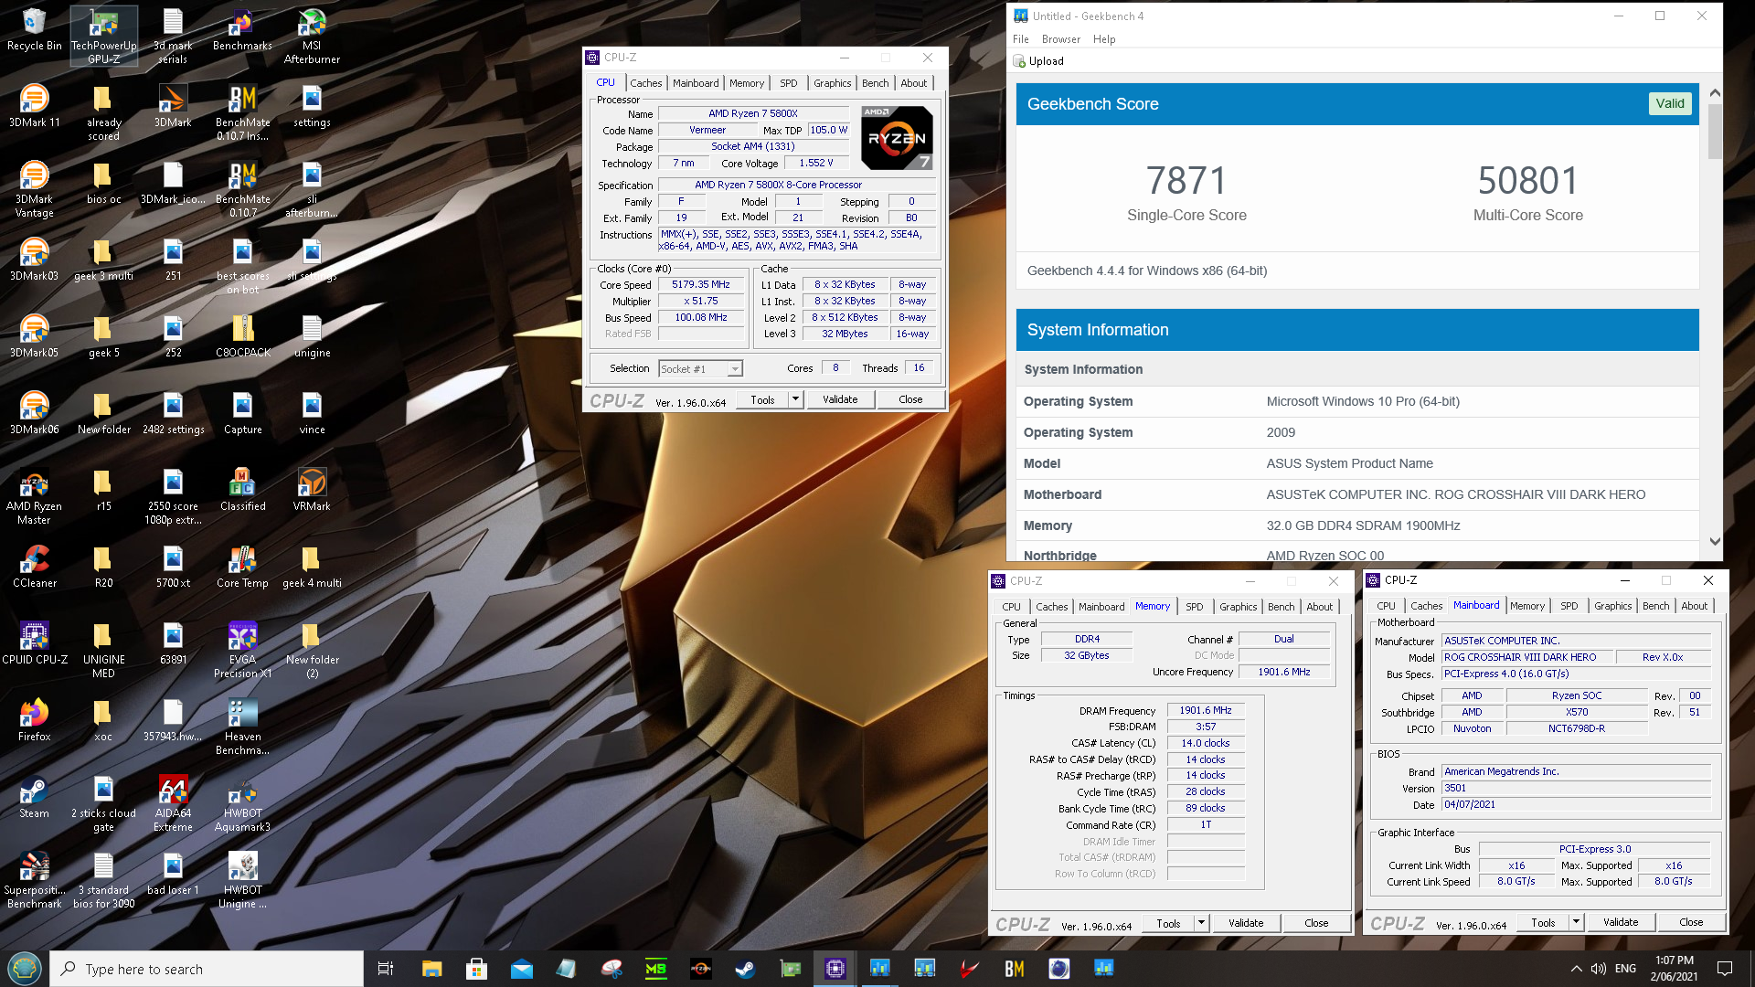Expand Tools dropdown arrow in CPU window

(795, 399)
